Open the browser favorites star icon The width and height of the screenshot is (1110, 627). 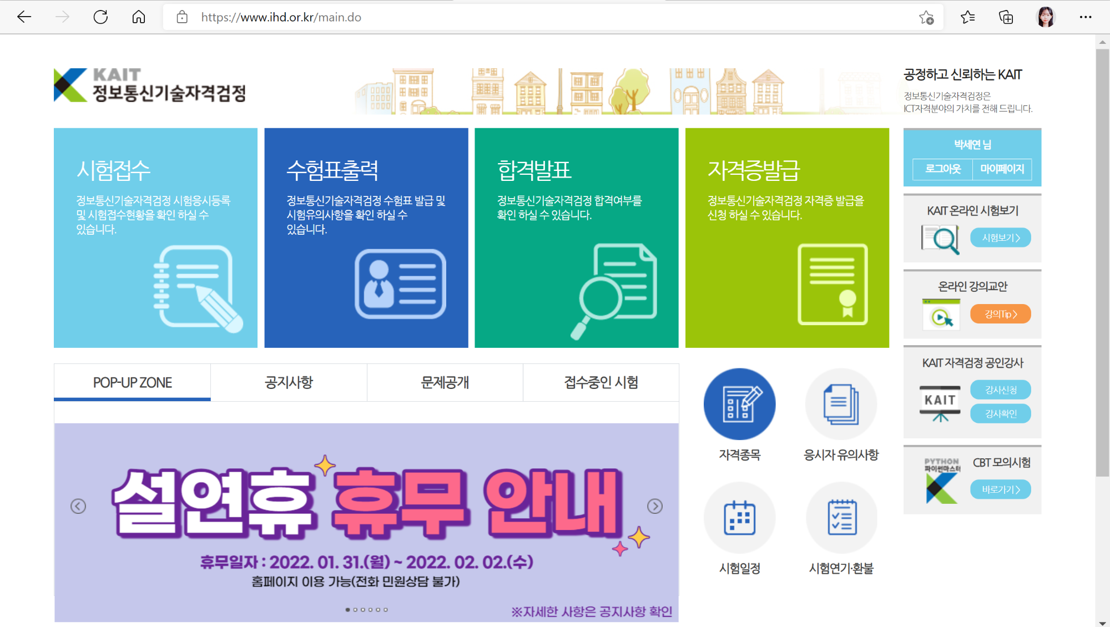(x=968, y=17)
